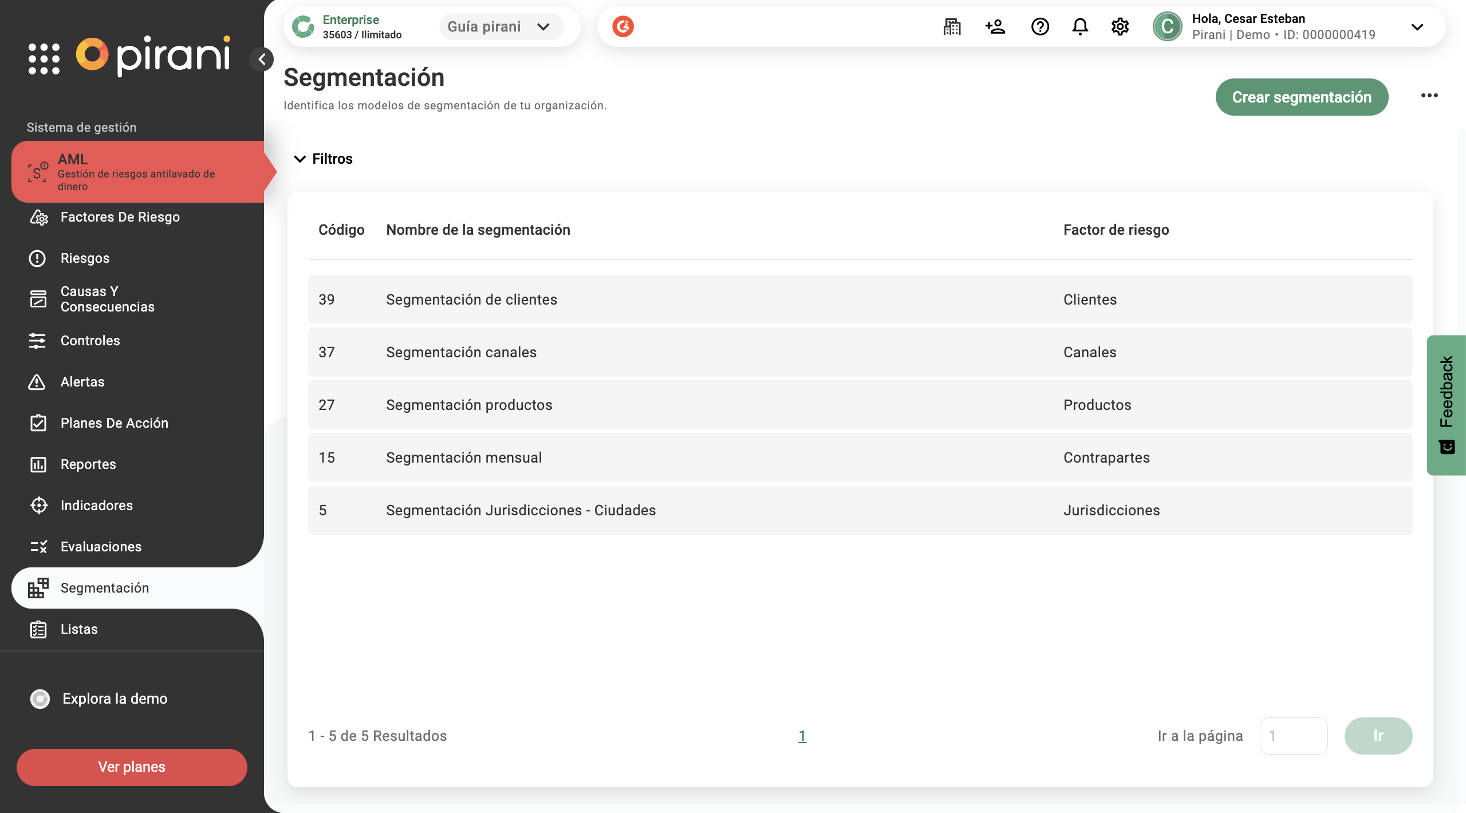Click the three-dot more options icon
Viewport: 1466px width, 813px height.
(x=1429, y=96)
